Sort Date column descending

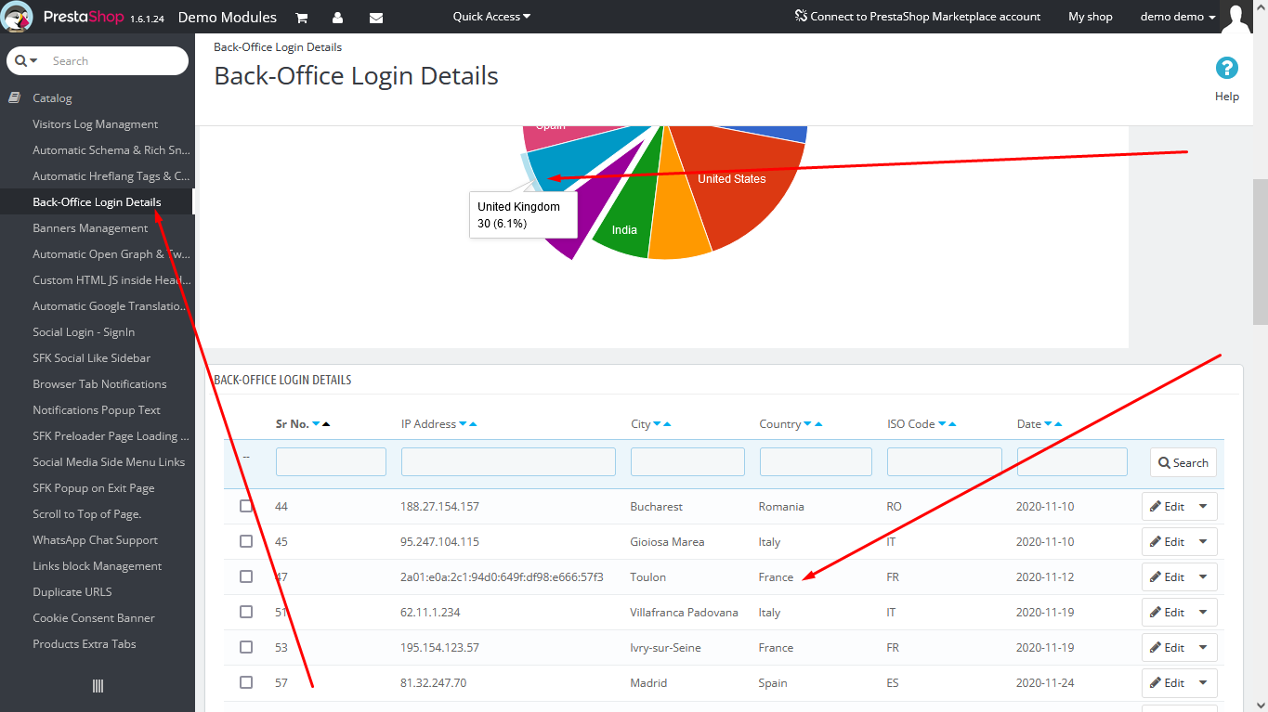[1048, 424]
